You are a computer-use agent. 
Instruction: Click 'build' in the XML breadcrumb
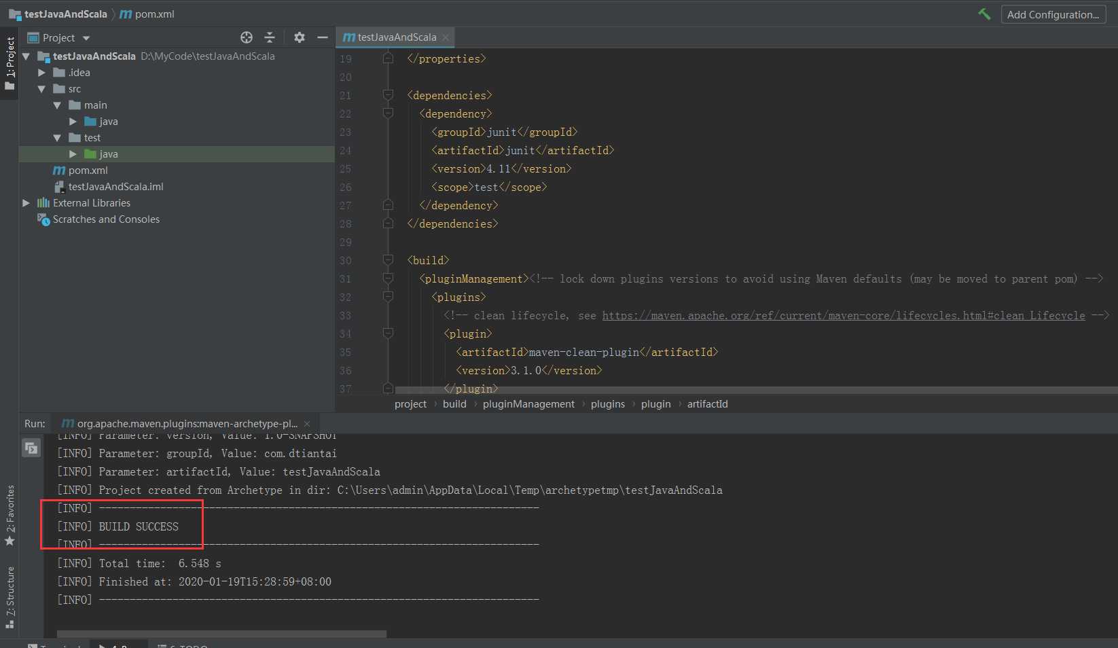click(454, 404)
